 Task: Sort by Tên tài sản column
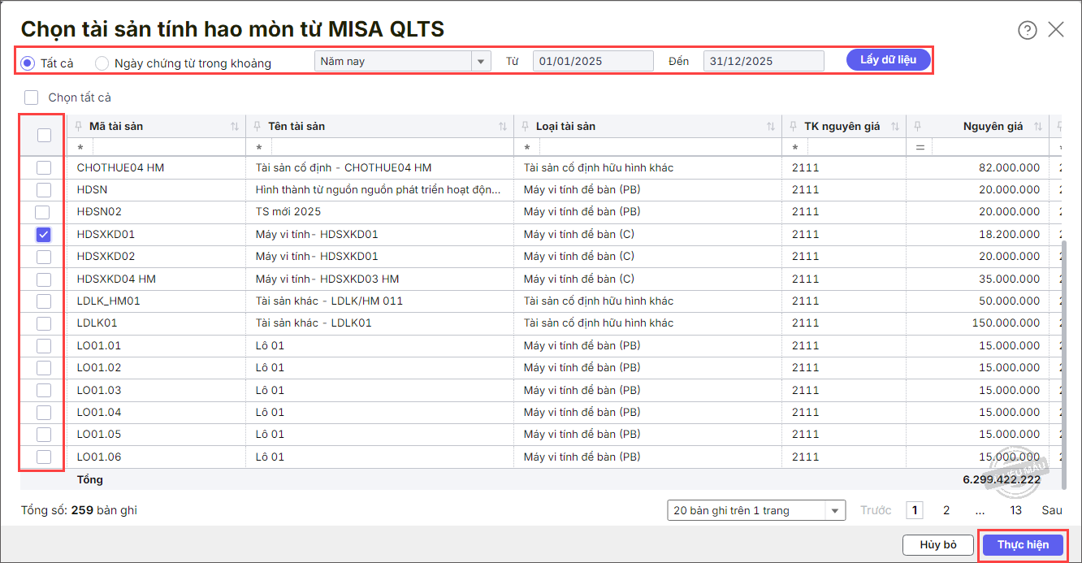(503, 127)
